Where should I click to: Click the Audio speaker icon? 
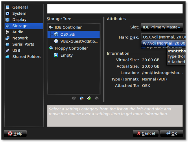[8, 32]
